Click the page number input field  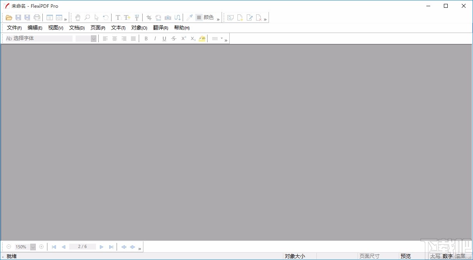(82, 246)
